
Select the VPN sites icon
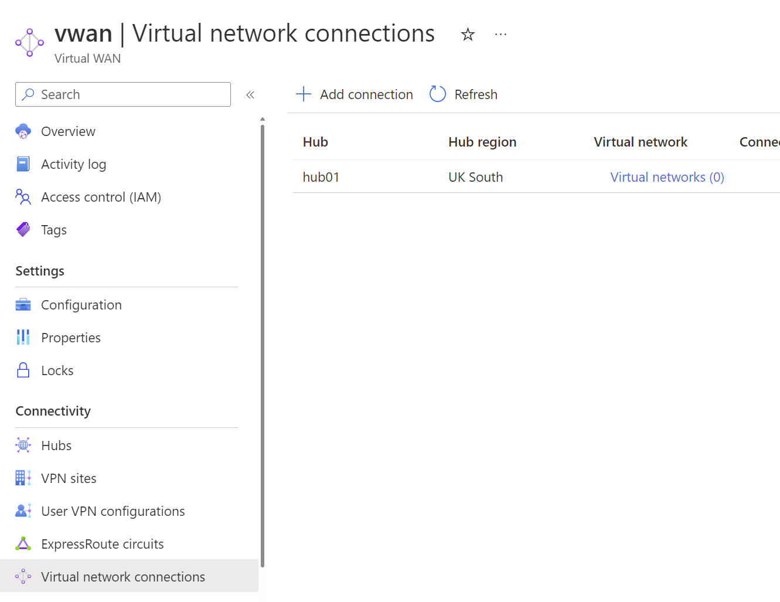tap(23, 478)
